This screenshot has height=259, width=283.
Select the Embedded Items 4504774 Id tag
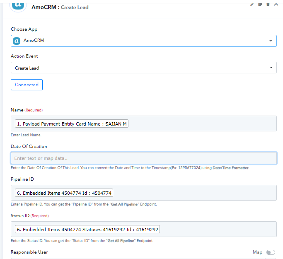point(64,193)
